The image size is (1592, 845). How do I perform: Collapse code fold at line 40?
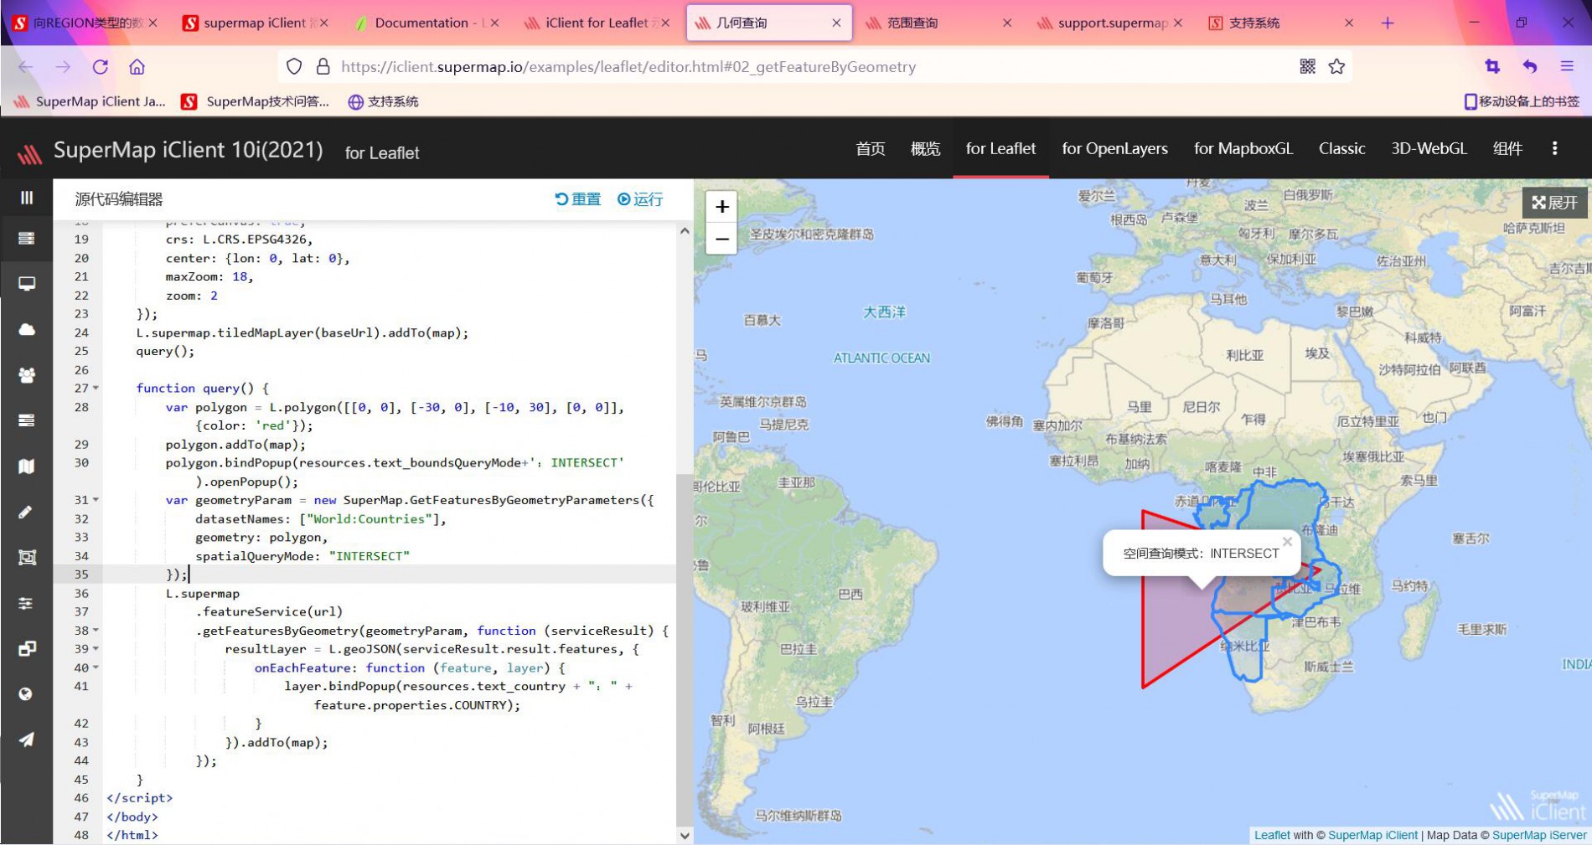[96, 668]
